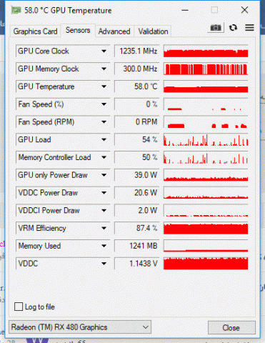The height and width of the screenshot is (343, 265).
Task: Close the window with the X button
Action: pos(244,10)
